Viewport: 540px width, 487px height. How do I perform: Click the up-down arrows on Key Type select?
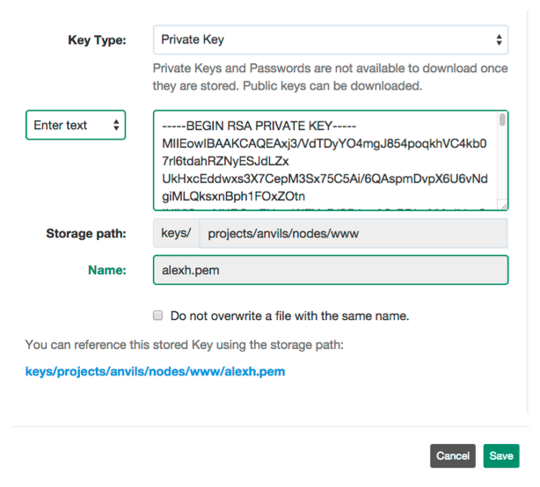499,40
